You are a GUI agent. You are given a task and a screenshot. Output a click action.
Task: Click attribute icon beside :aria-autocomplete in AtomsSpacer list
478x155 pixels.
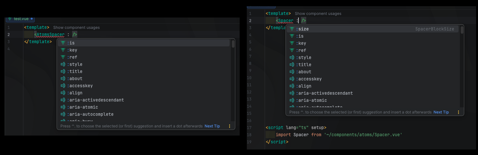[63, 114]
